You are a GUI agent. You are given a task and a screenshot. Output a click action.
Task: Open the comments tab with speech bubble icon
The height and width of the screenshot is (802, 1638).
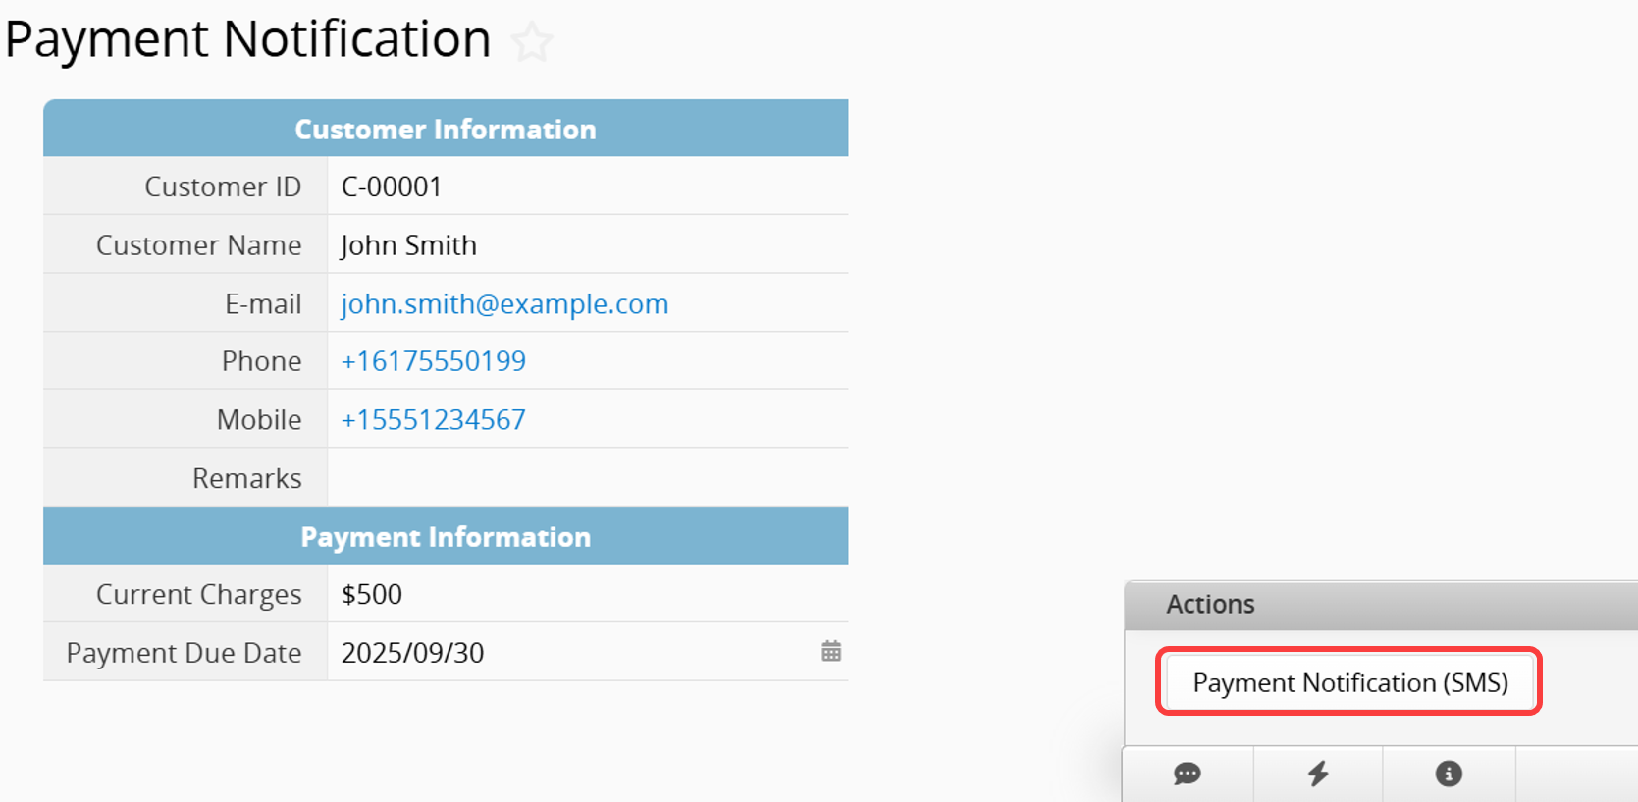(x=1188, y=774)
